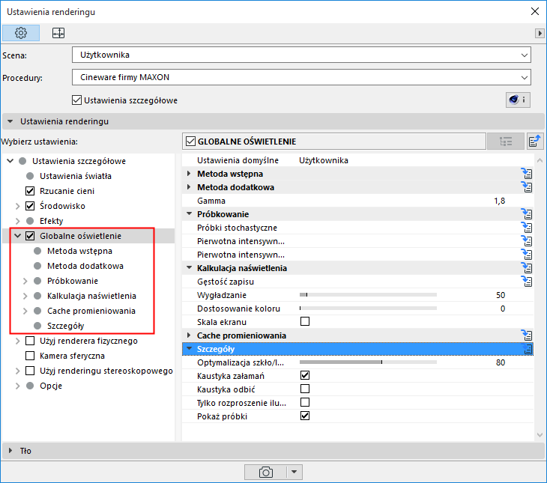Check Tylko rozproszenie ilu... checkbox
547x483 pixels.
(x=305, y=402)
